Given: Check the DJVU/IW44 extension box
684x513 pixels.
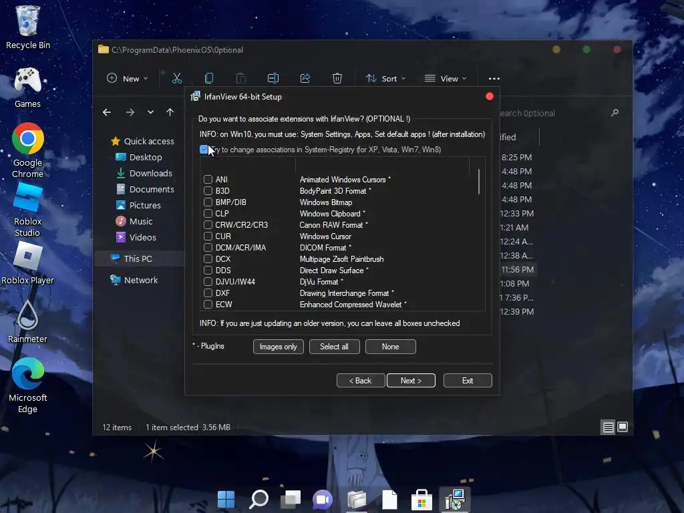Looking at the screenshot, I should 208,281.
